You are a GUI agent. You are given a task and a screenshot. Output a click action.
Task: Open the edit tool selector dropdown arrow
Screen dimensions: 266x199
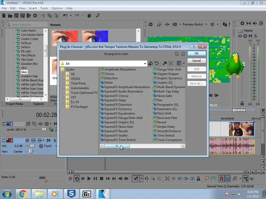click(x=141, y=179)
